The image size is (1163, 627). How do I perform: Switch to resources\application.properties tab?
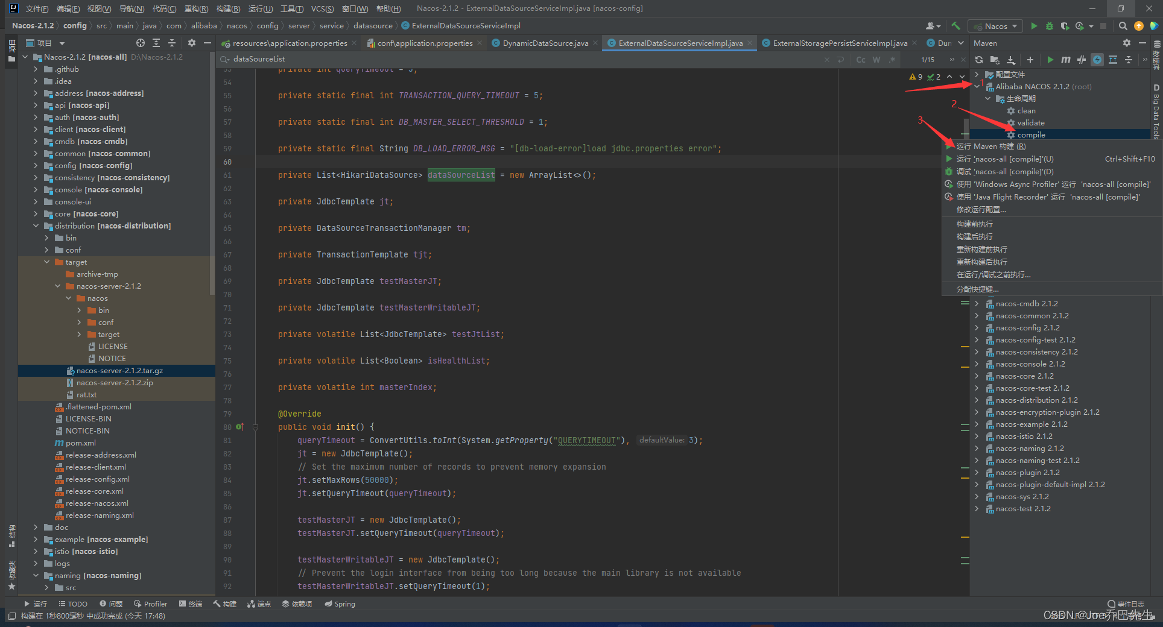[x=290, y=43]
